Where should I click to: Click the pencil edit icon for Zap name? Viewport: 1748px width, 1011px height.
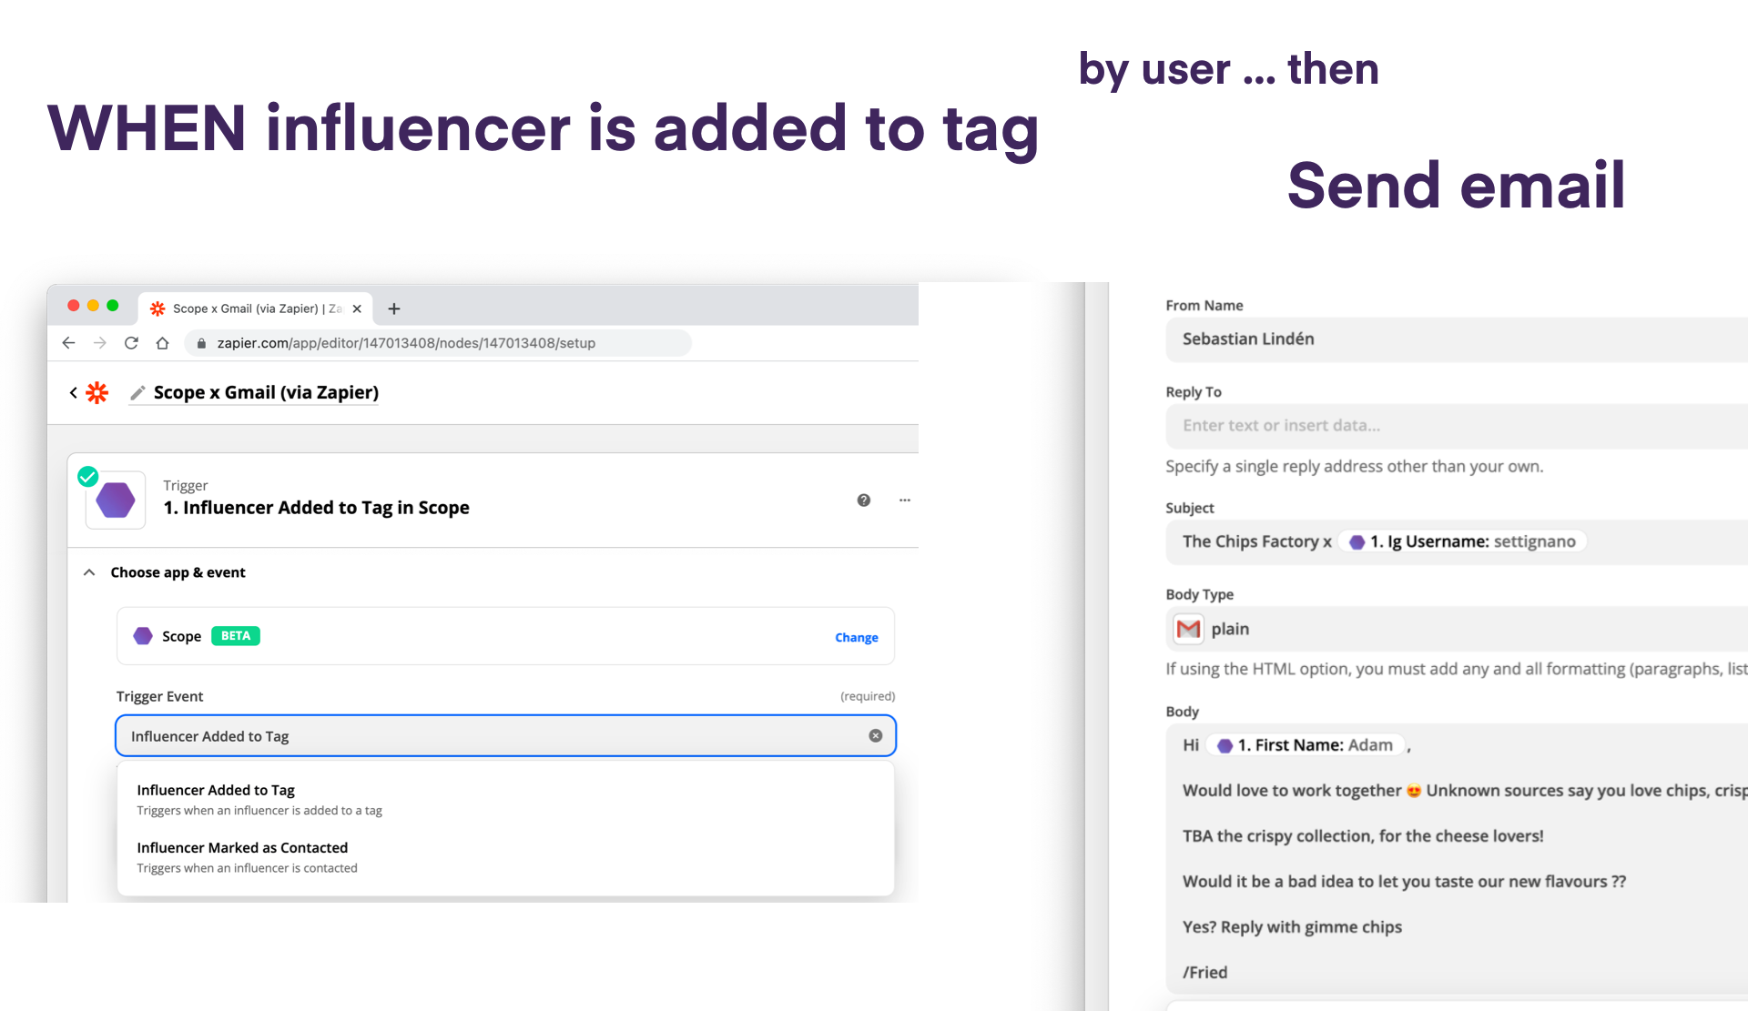click(x=137, y=392)
